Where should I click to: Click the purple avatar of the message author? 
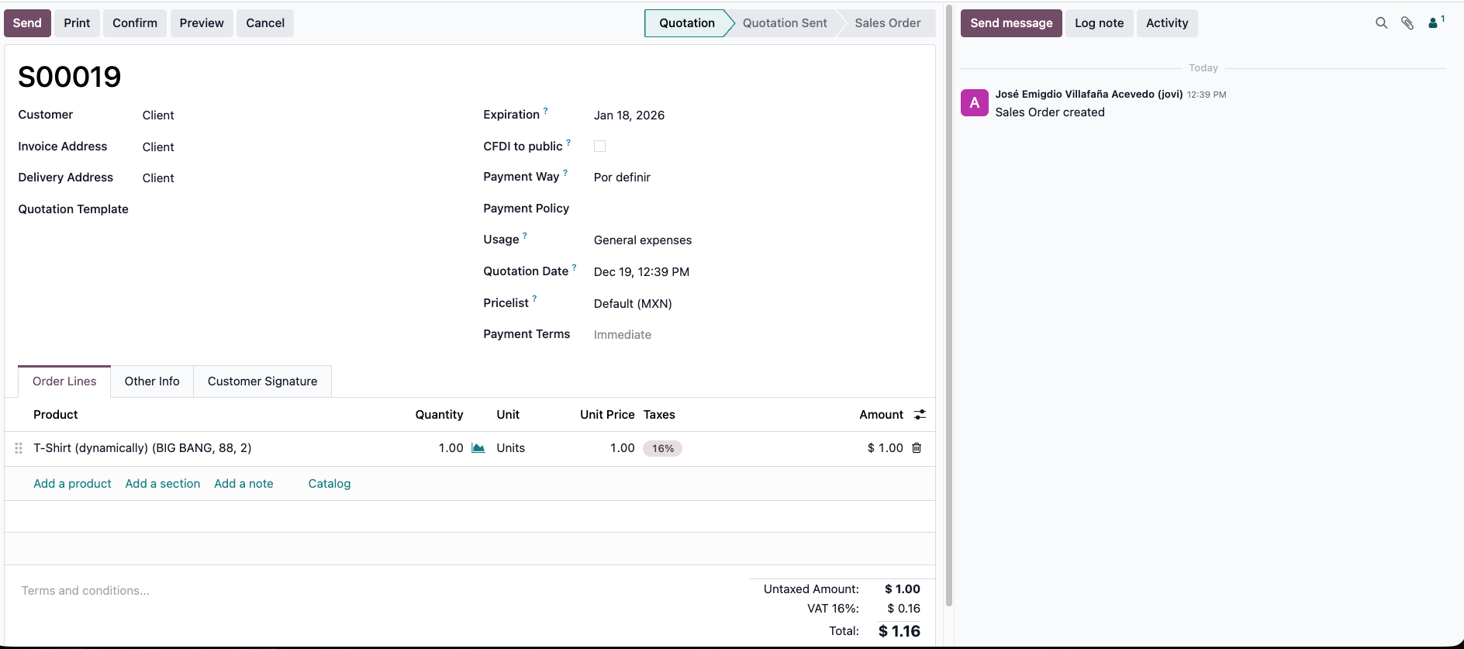click(975, 103)
